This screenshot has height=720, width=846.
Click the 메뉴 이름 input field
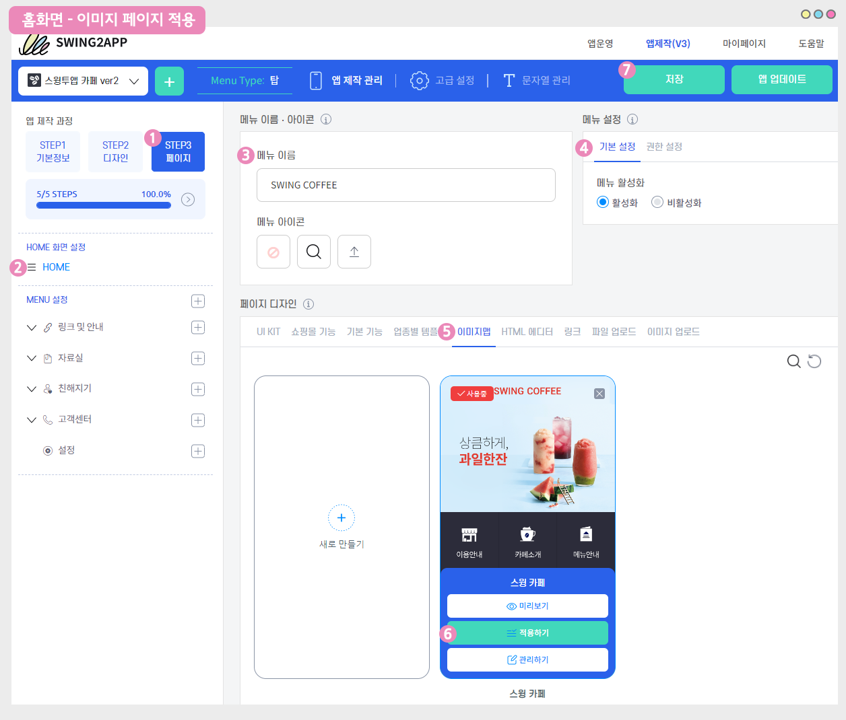pyautogui.click(x=405, y=185)
